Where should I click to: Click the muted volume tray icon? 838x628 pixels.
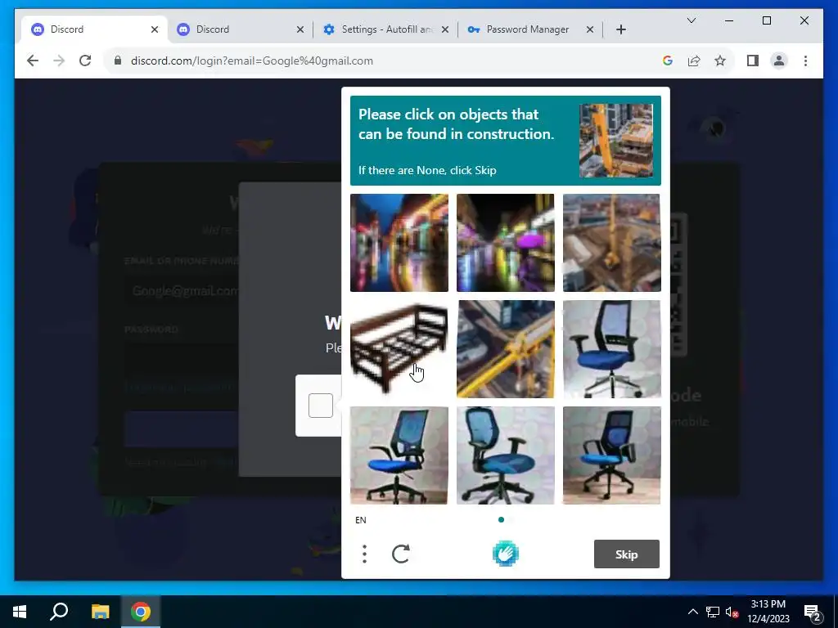click(x=732, y=612)
